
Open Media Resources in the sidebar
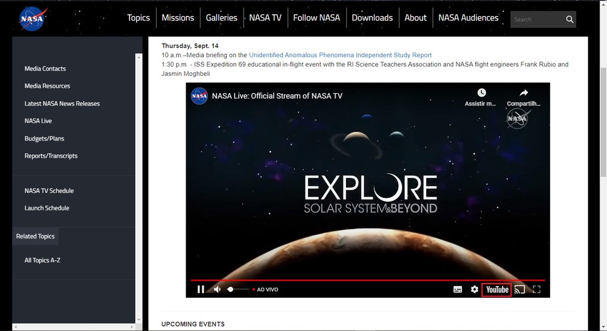(47, 86)
